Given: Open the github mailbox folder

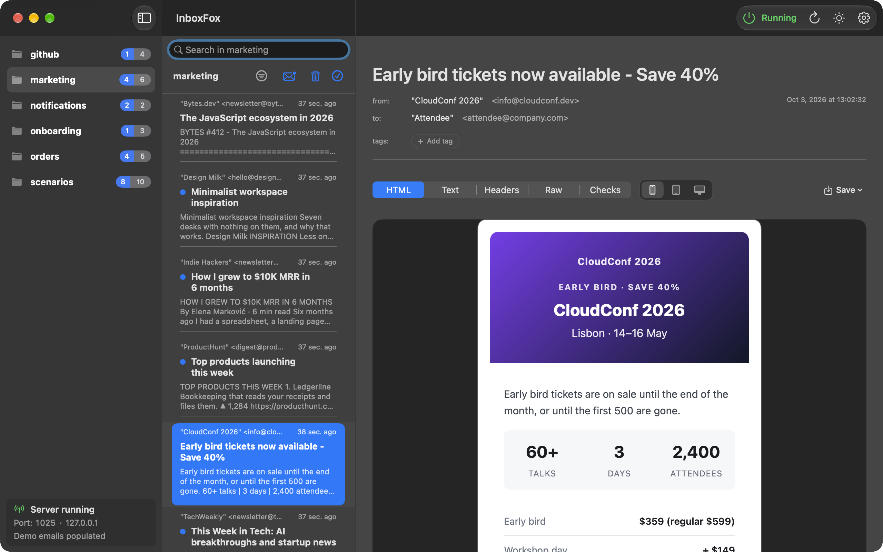Looking at the screenshot, I should pos(81,54).
